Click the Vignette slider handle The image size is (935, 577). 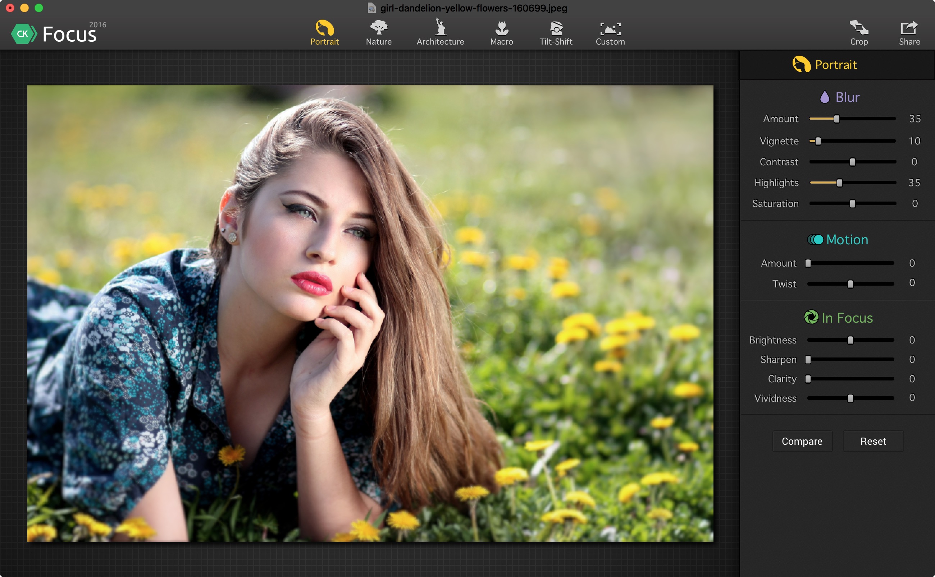(818, 141)
